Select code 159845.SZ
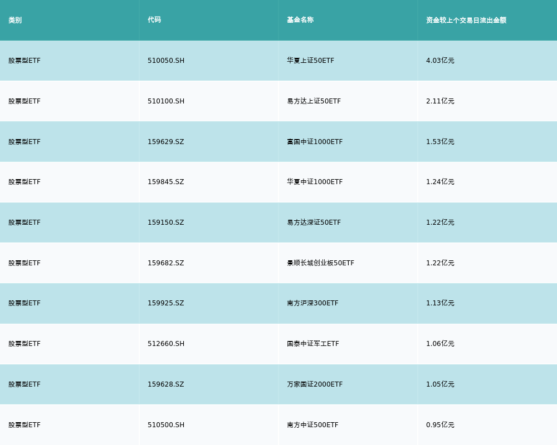The image size is (557, 445). tap(166, 182)
